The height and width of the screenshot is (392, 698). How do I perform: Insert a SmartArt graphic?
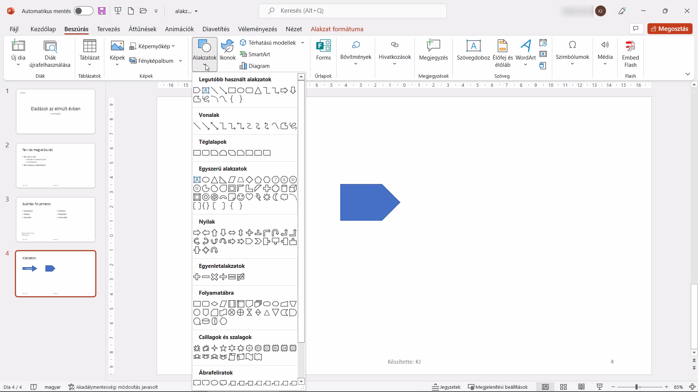pos(255,54)
